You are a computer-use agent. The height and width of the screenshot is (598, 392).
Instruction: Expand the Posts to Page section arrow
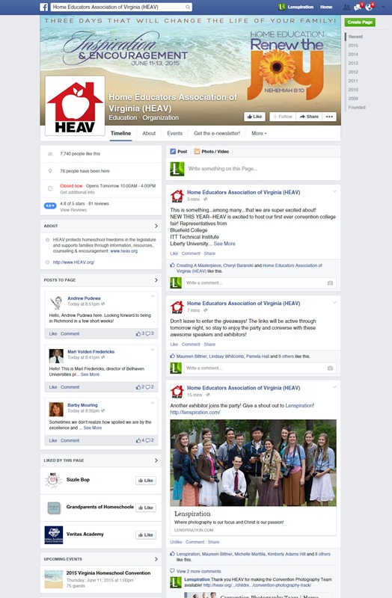coord(156,280)
